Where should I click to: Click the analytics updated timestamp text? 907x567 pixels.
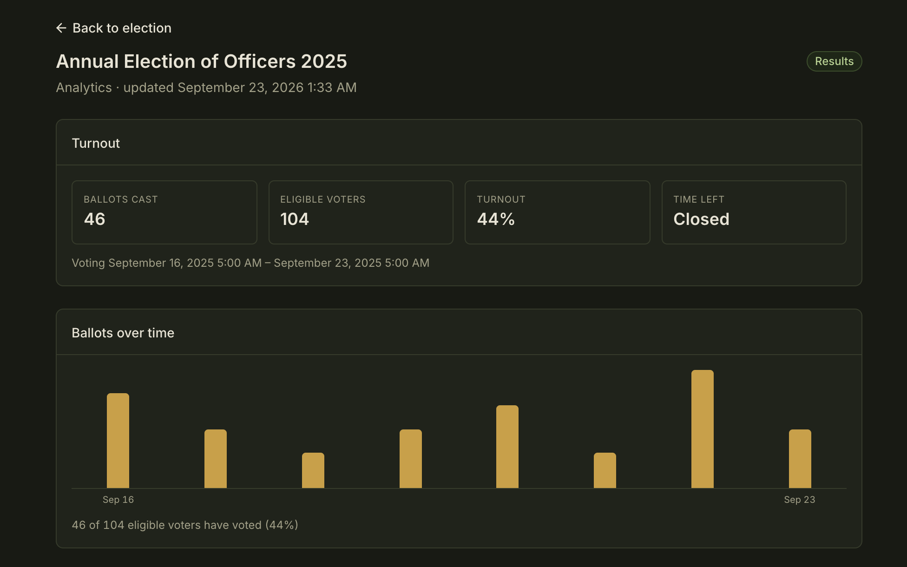206,87
